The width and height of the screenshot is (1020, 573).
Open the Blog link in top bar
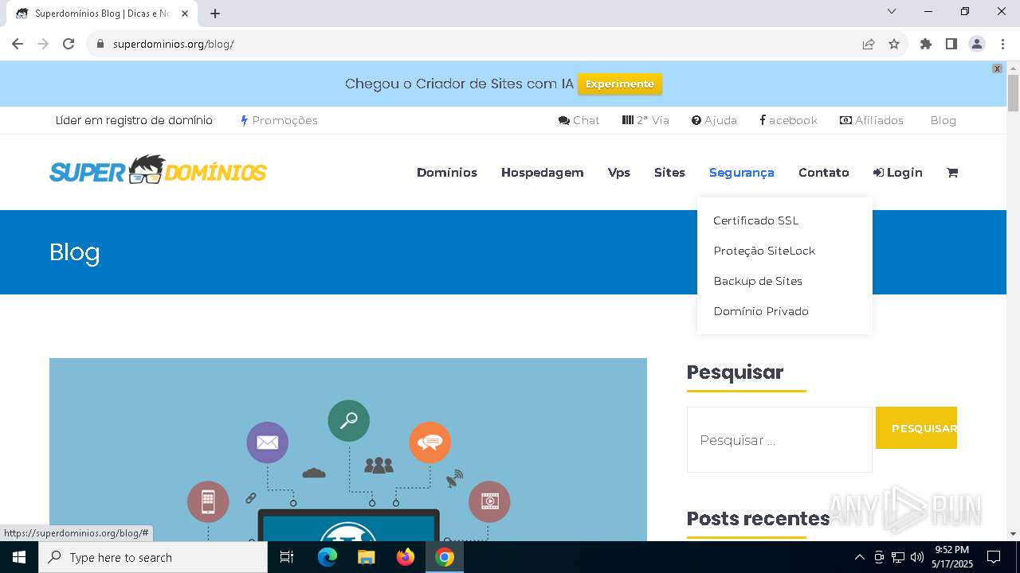point(943,120)
